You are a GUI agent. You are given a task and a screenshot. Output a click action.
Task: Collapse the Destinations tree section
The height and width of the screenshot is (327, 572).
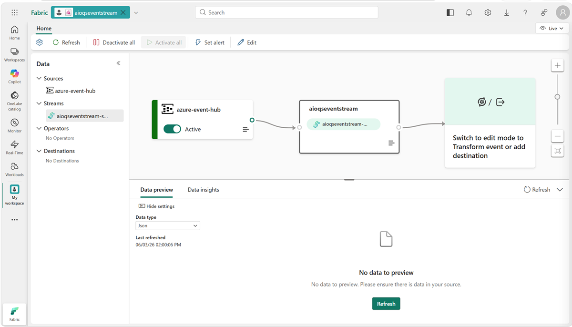pos(39,151)
